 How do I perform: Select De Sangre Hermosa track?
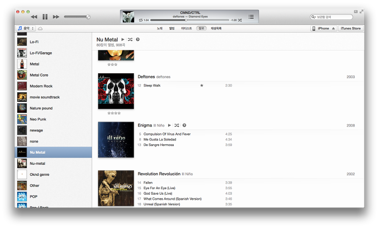tap(185, 145)
